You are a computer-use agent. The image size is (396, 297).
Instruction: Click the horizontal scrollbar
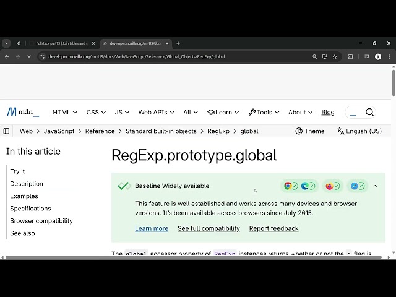coord(194,257)
